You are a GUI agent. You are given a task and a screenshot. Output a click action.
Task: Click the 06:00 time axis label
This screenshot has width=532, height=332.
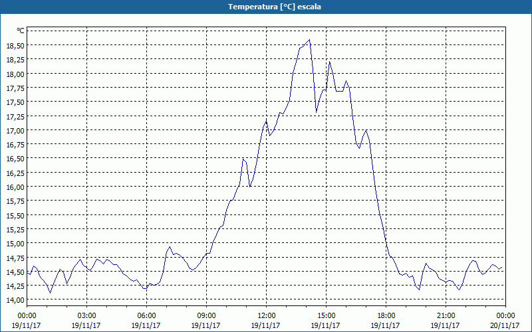147,315
